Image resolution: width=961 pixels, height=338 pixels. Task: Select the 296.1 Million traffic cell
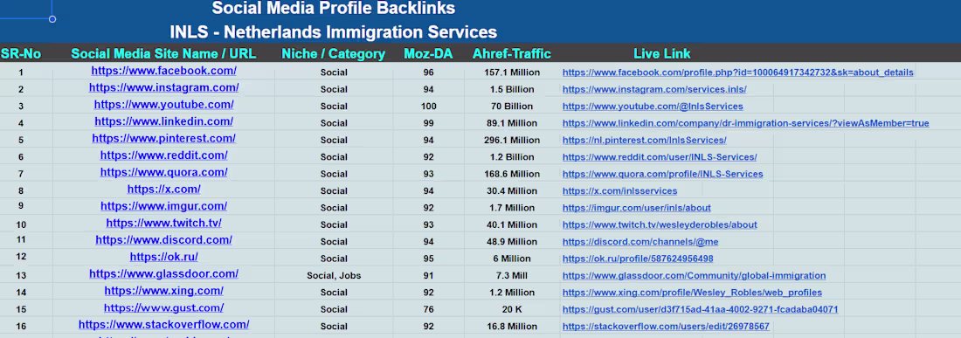512,141
